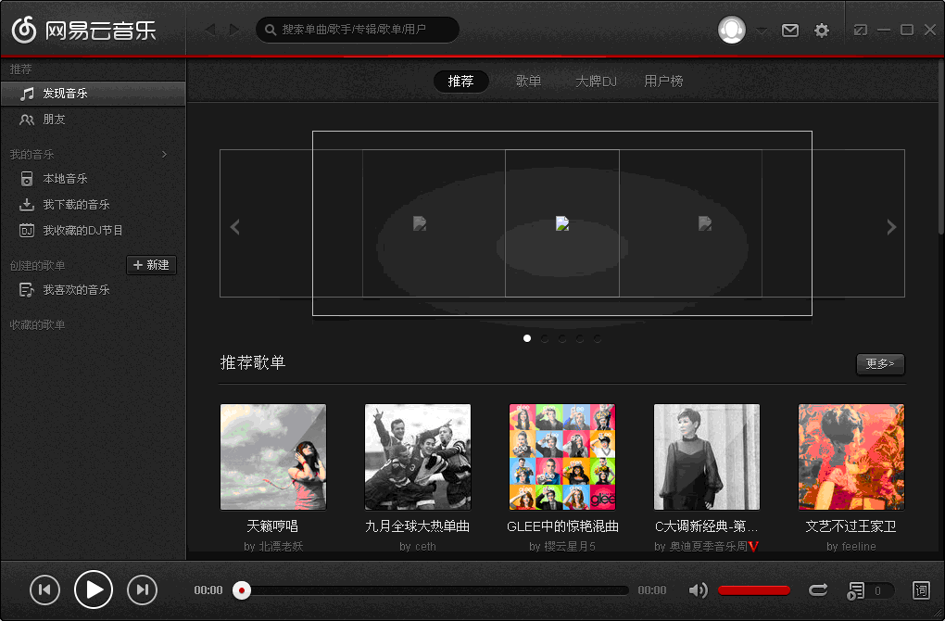Image resolution: width=945 pixels, height=621 pixels.
Task: Toggle the lyrics panel button
Action: pyautogui.click(x=921, y=590)
